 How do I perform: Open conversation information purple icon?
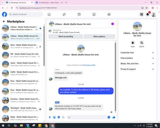(x=113, y=24)
